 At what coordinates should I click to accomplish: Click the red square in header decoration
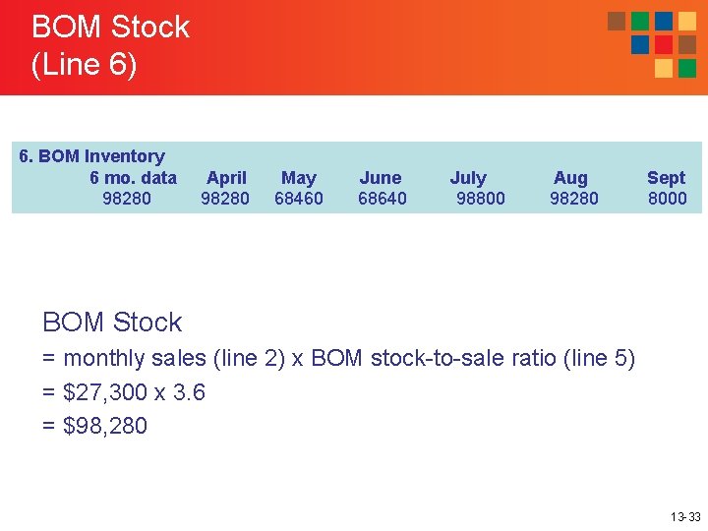[x=664, y=44]
